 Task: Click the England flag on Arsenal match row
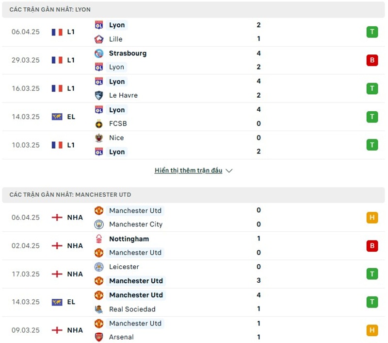tap(57, 330)
